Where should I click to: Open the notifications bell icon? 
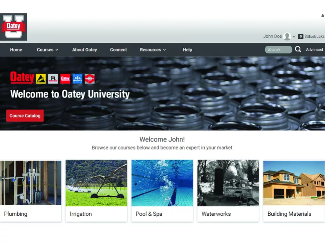322,16
